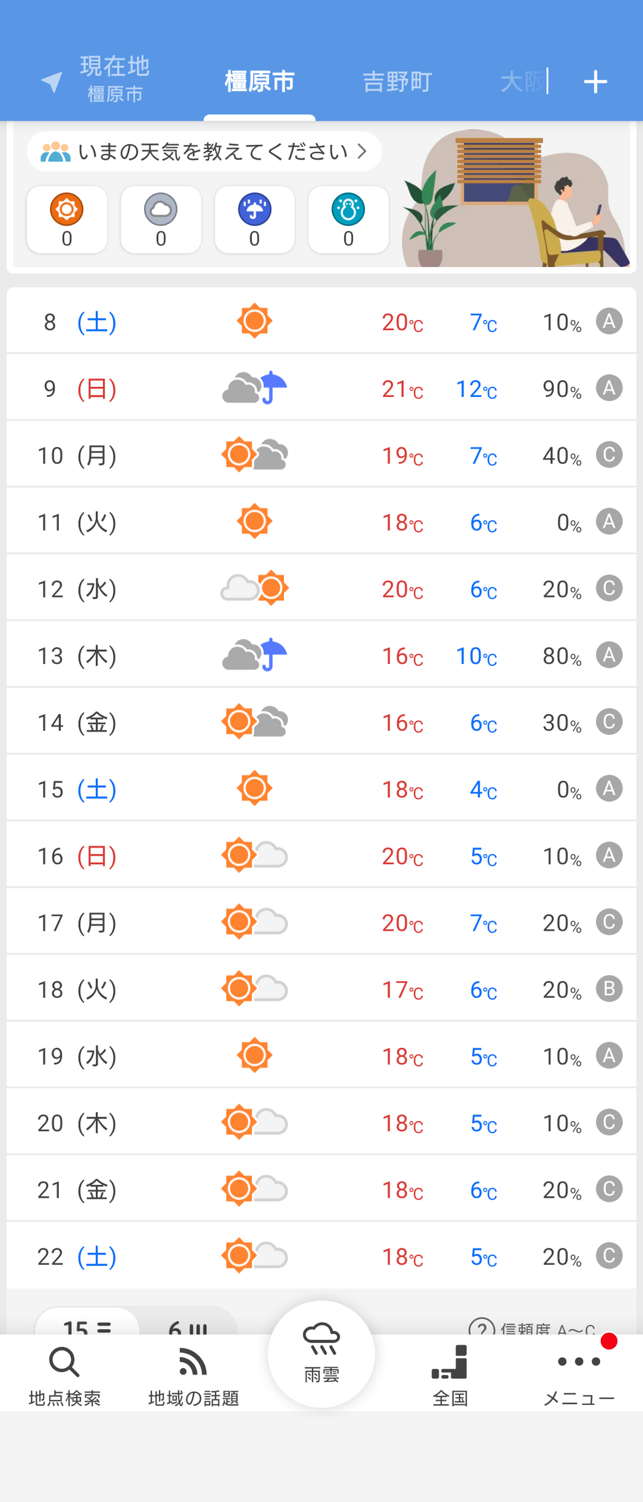Select the 9 (日) rainy forecast row
This screenshot has width=643, height=1502.
(x=321, y=388)
